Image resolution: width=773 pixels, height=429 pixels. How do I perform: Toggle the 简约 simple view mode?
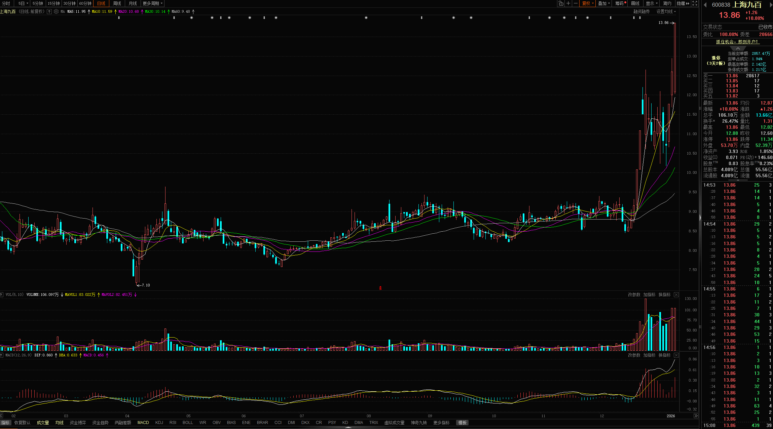667,3
